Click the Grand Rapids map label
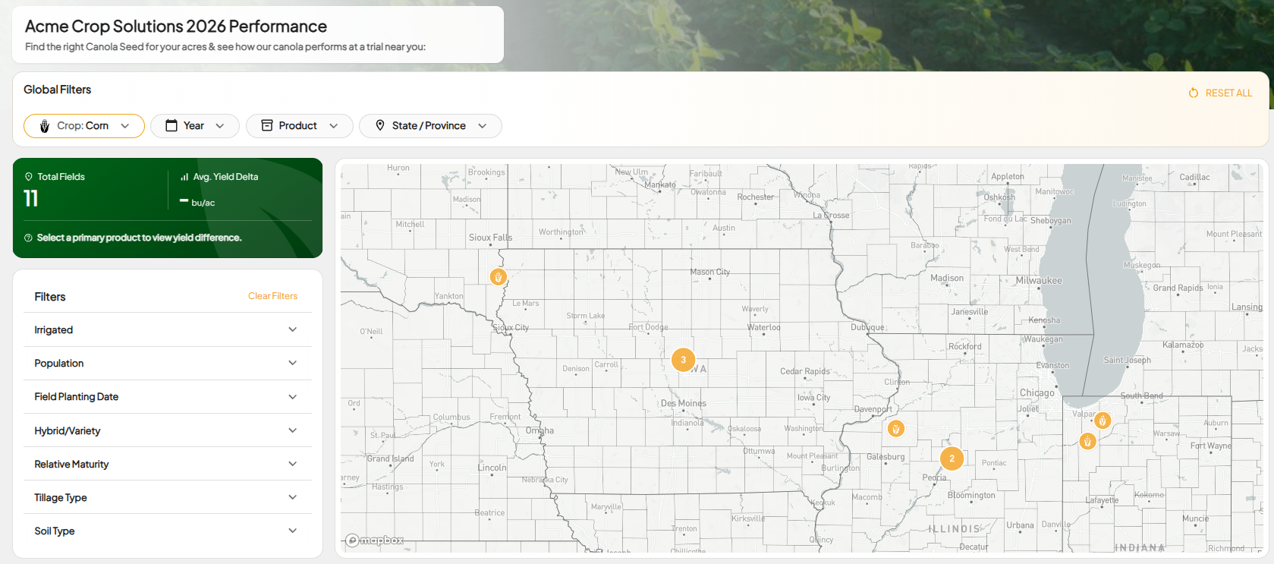Image resolution: width=1274 pixels, height=564 pixels. pyautogui.click(x=1178, y=288)
